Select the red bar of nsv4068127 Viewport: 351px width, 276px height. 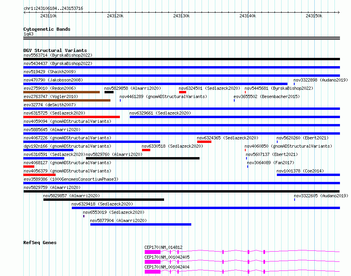[29, 167]
